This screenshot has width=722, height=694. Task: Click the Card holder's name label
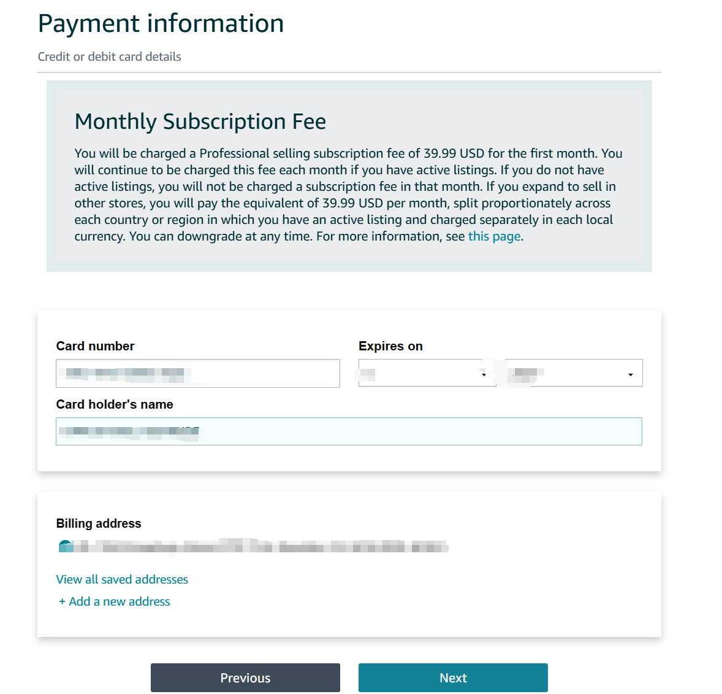point(115,404)
